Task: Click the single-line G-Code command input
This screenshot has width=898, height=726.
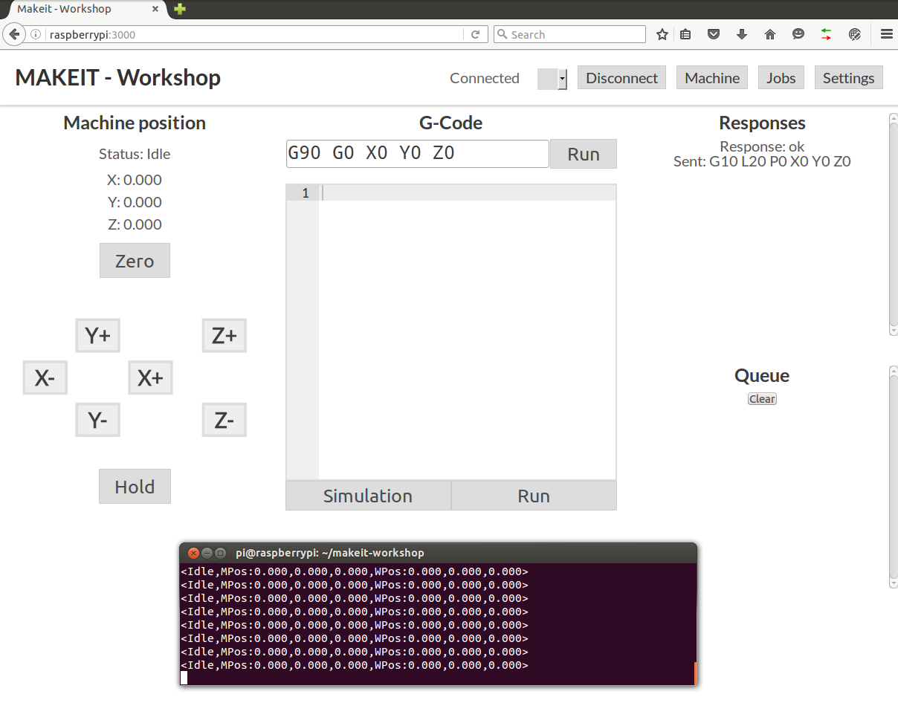Action: pos(417,154)
